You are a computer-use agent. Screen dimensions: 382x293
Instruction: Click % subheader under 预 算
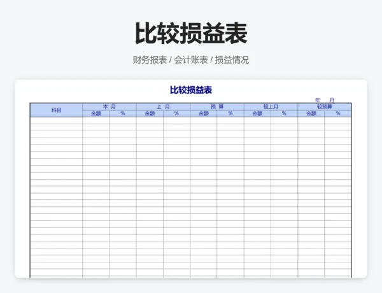coord(230,113)
